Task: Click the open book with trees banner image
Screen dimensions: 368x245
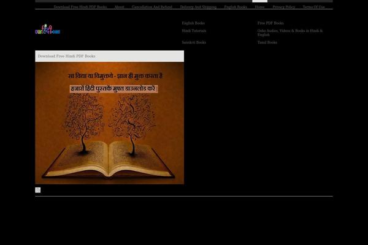Action: [110, 123]
